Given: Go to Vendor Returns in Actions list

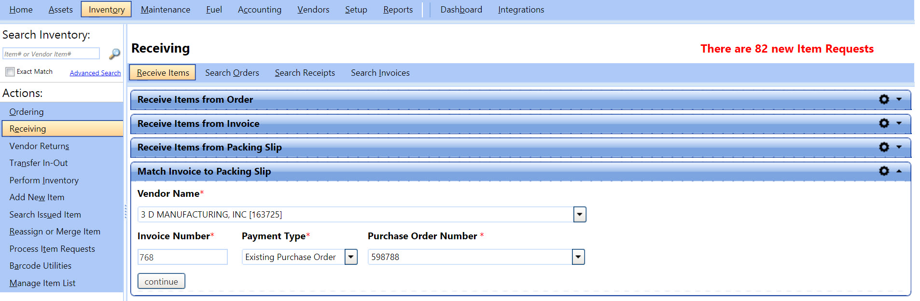Looking at the screenshot, I should click(39, 146).
